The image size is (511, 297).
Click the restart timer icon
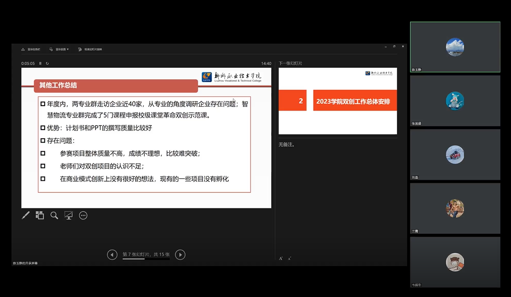pos(47,64)
